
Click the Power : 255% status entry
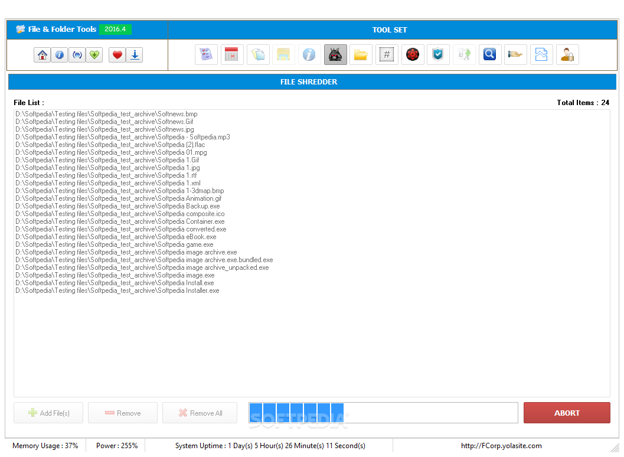point(117,445)
